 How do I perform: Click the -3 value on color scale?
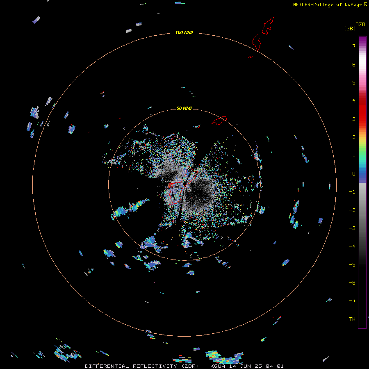click(352, 228)
